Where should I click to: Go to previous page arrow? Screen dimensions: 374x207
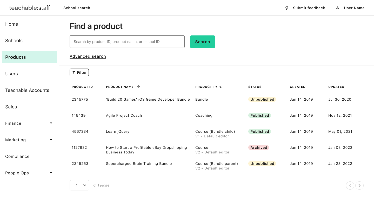coord(350,186)
